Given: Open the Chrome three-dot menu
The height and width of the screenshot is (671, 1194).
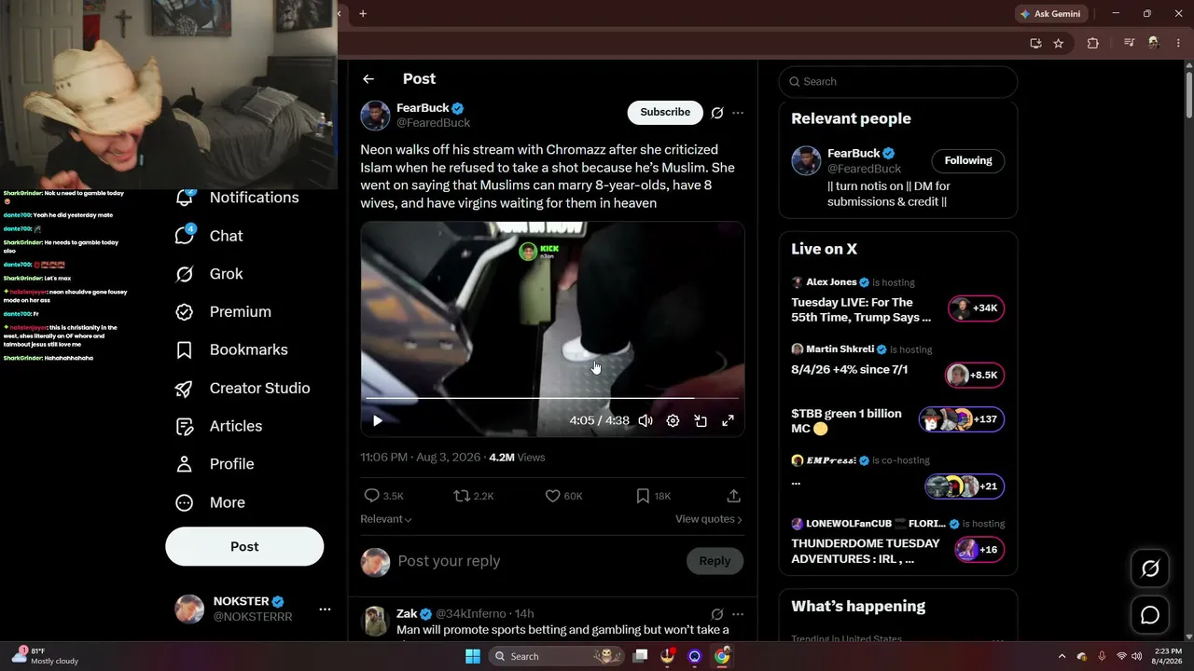Looking at the screenshot, I should pos(1177,43).
